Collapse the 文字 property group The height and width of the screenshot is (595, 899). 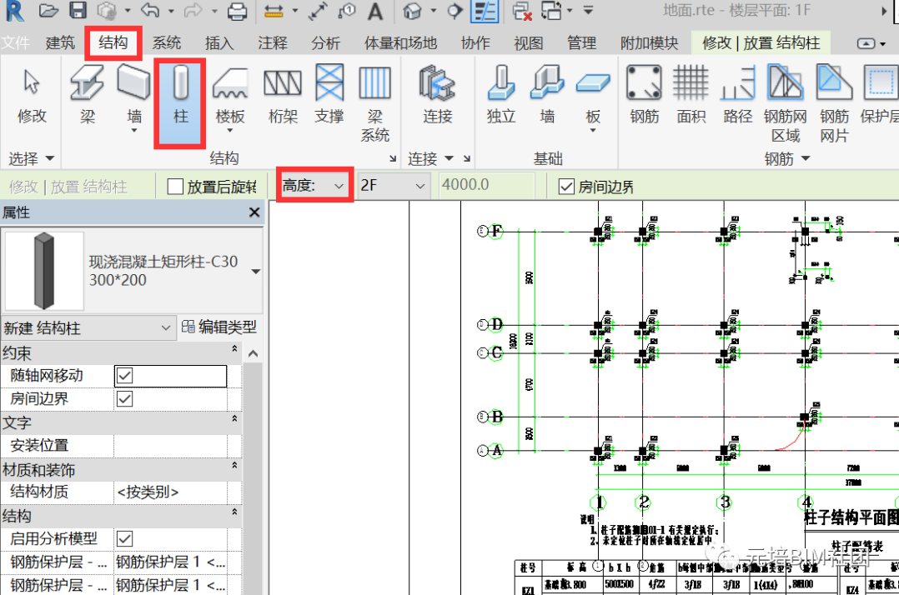tap(234, 418)
